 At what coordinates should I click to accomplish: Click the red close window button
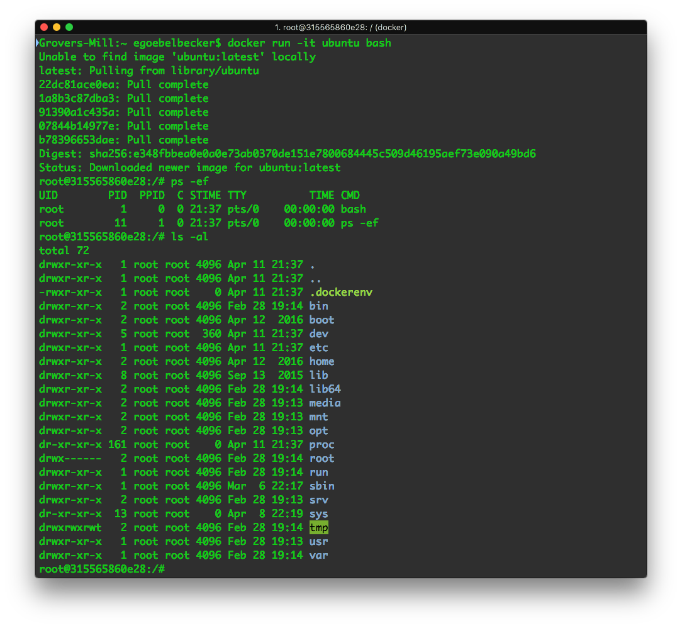click(44, 27)
